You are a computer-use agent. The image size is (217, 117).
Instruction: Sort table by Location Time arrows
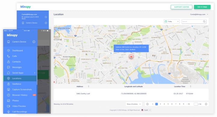click(190, 86)
